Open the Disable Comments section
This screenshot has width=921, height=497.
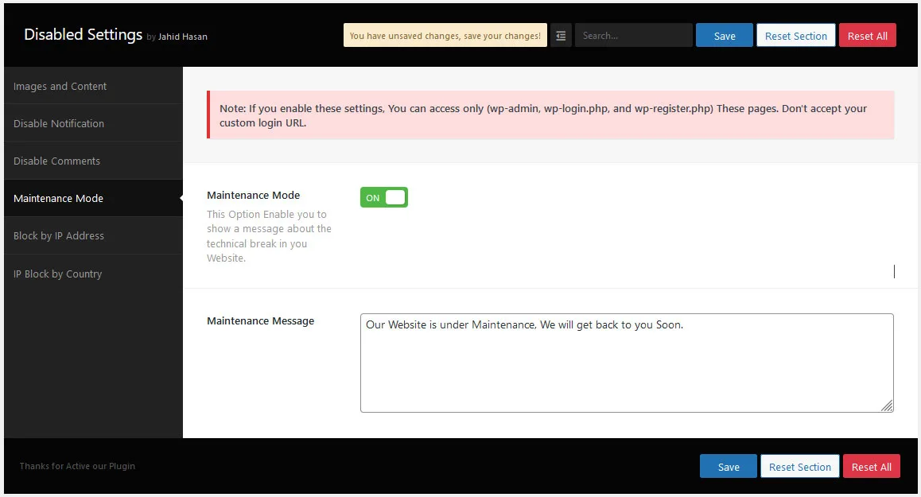pyautogui.click(x=93, y=161)
